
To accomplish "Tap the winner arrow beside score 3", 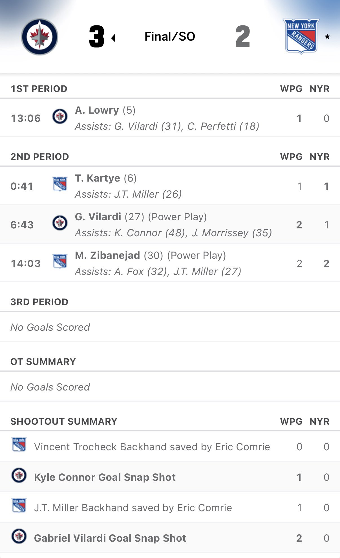I will click(113, 38).
